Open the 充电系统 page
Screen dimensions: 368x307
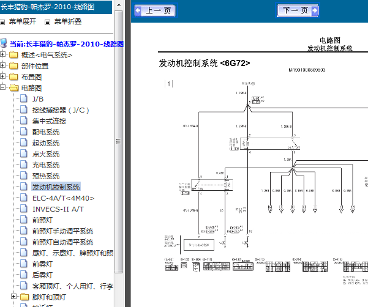coord(46,165)
